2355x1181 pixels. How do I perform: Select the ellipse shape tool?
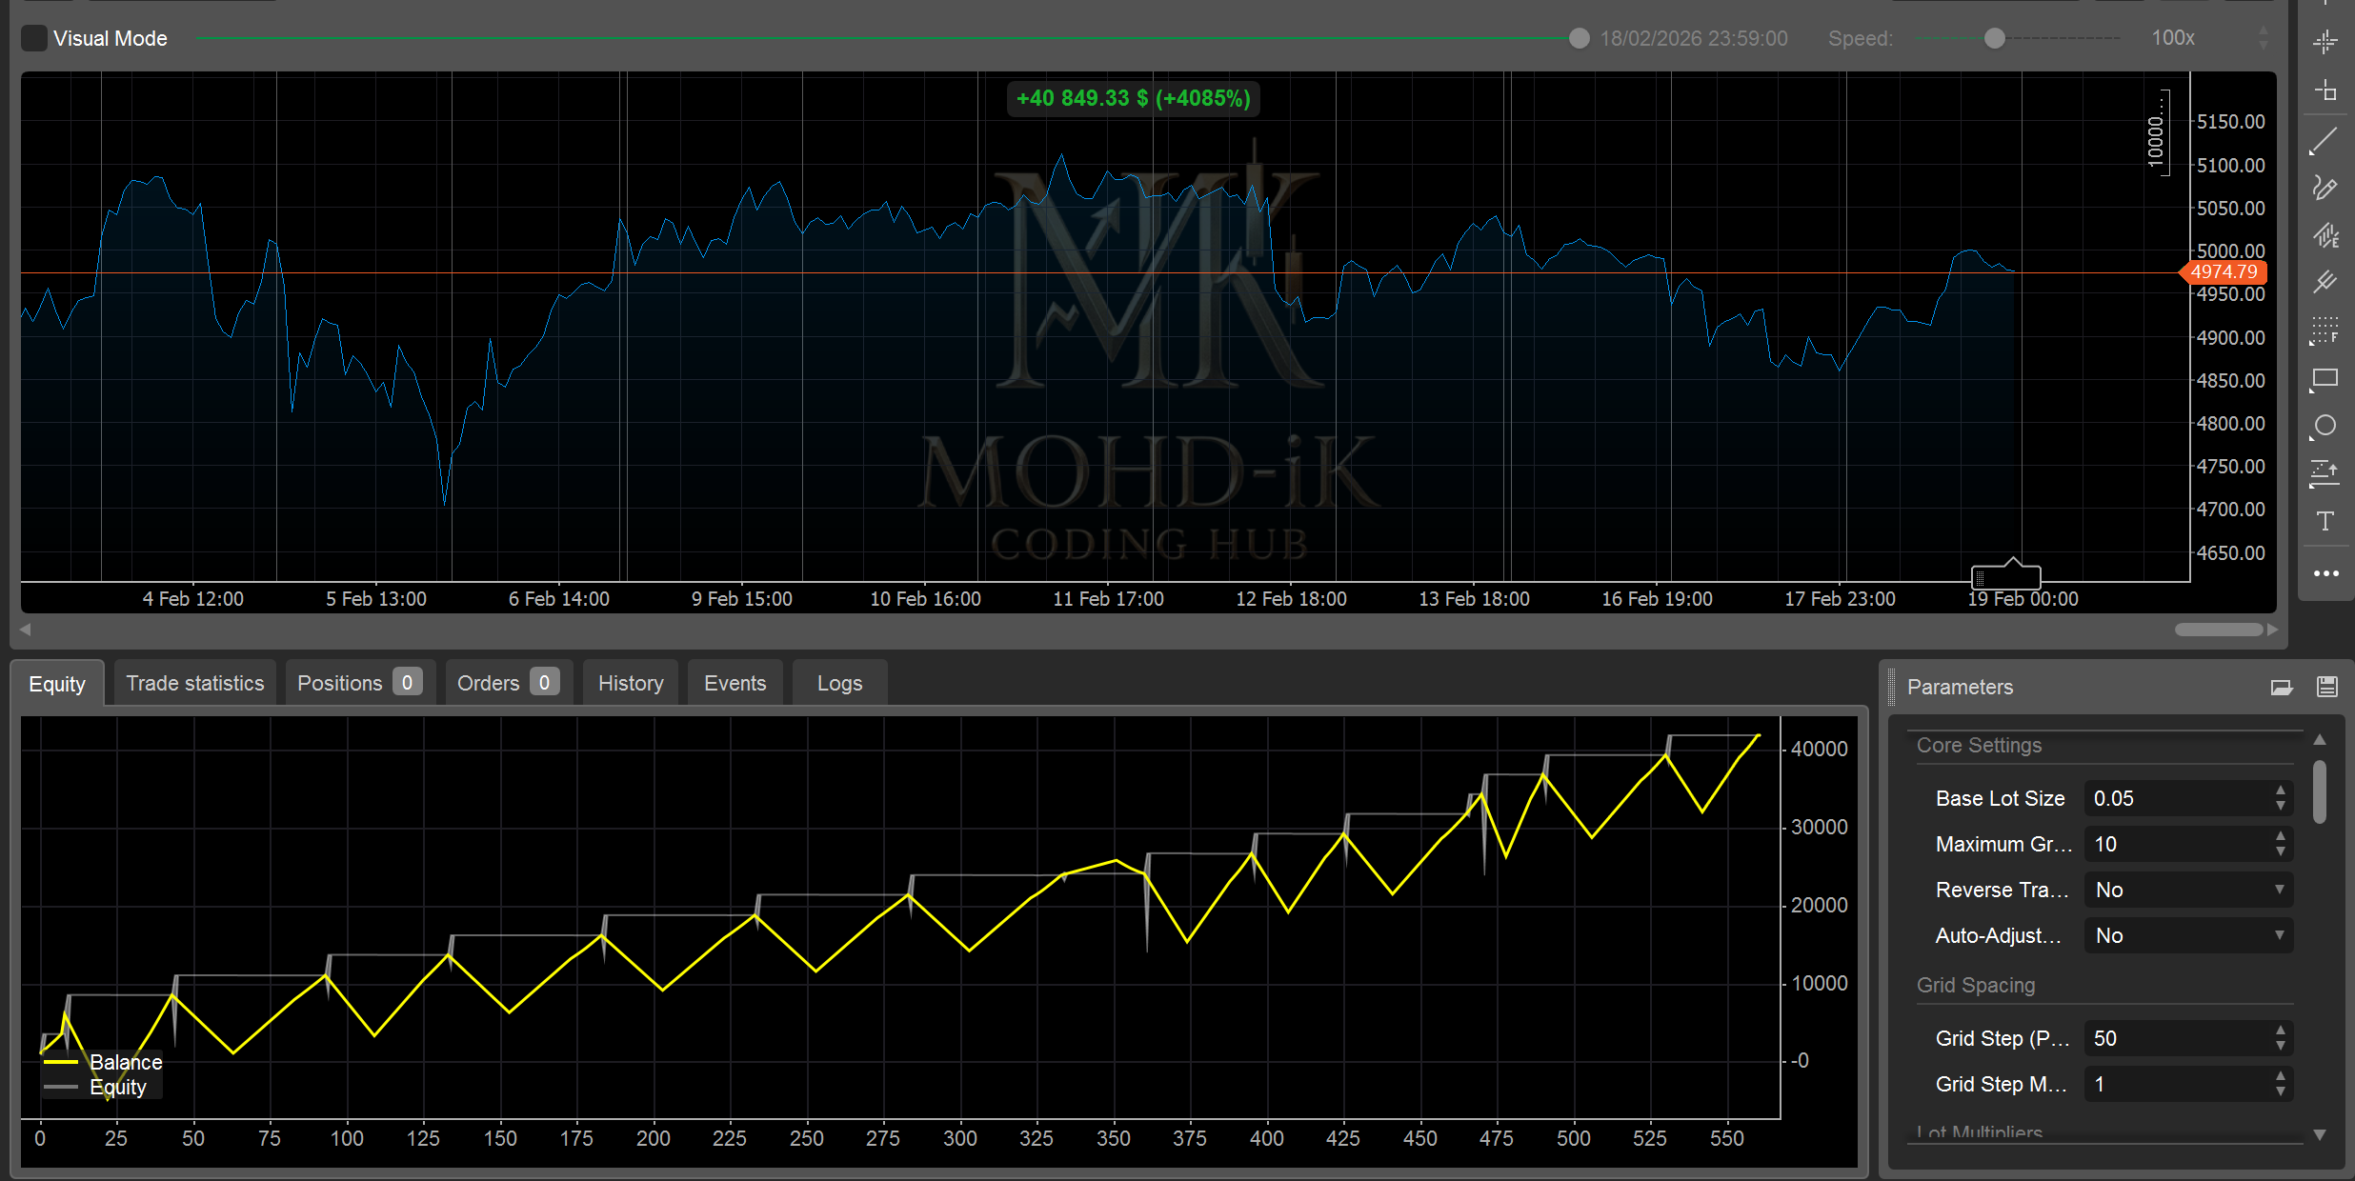[2325, 426]
